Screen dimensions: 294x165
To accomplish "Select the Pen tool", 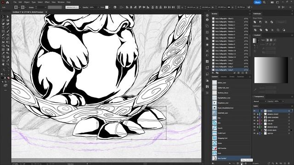I will click(3, 24).
